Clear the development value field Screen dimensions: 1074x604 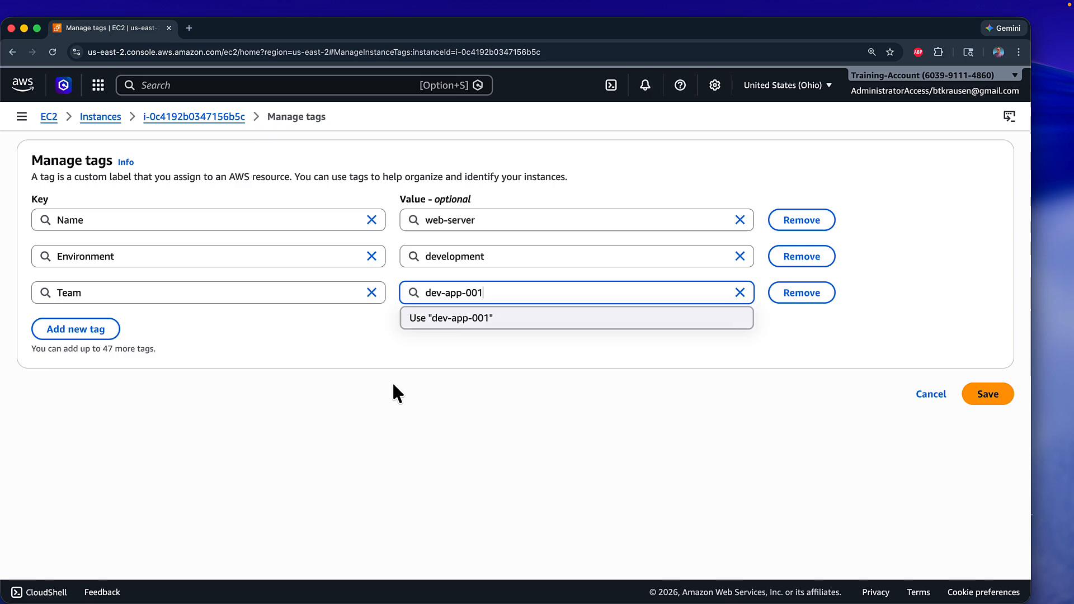(x=739, y=256)
